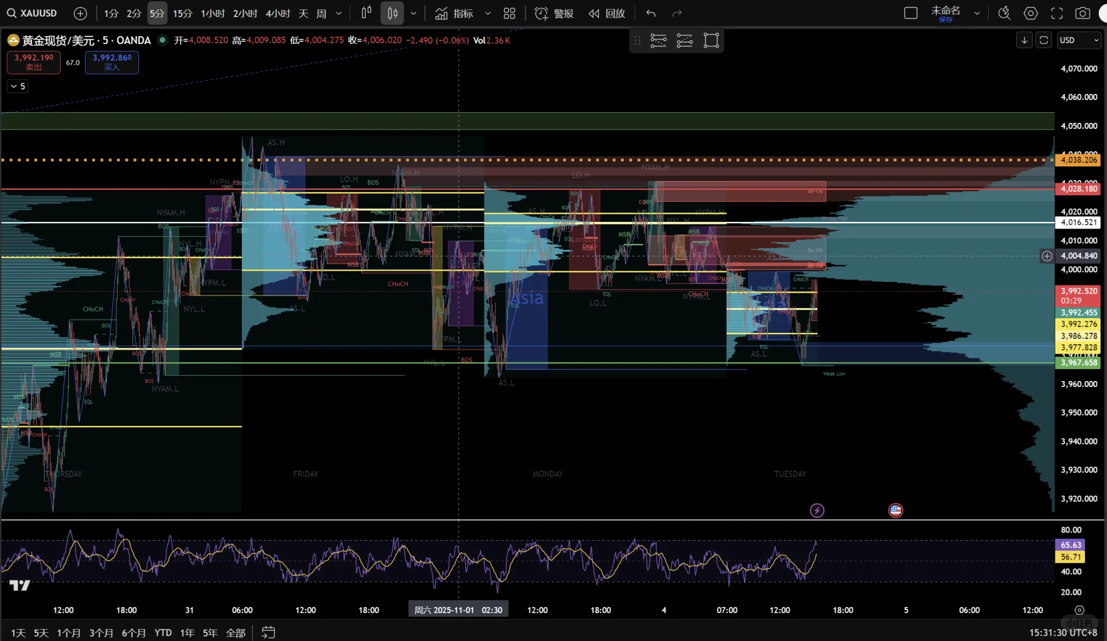Select the 5天 date range
The image size is (1107, 641).
point(41,633)
